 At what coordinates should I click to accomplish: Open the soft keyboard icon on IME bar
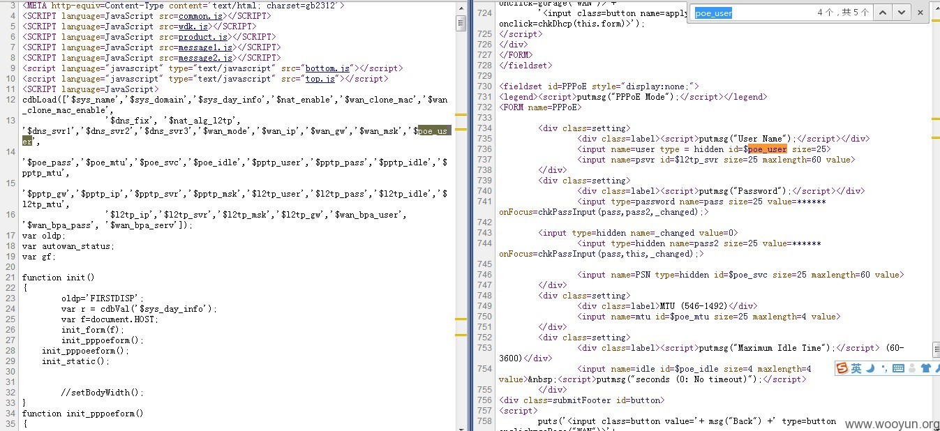pyautogui.click(x=899, y=368)
